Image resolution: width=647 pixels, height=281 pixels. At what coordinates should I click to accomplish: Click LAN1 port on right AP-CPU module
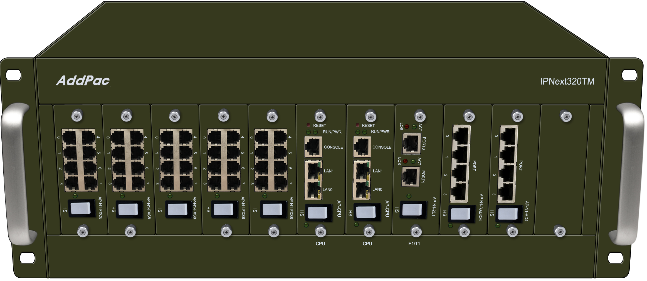click(362, 170)
